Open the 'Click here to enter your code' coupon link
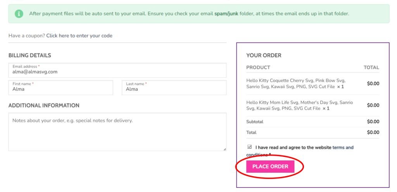397x192 pixels. coord(79,36)
